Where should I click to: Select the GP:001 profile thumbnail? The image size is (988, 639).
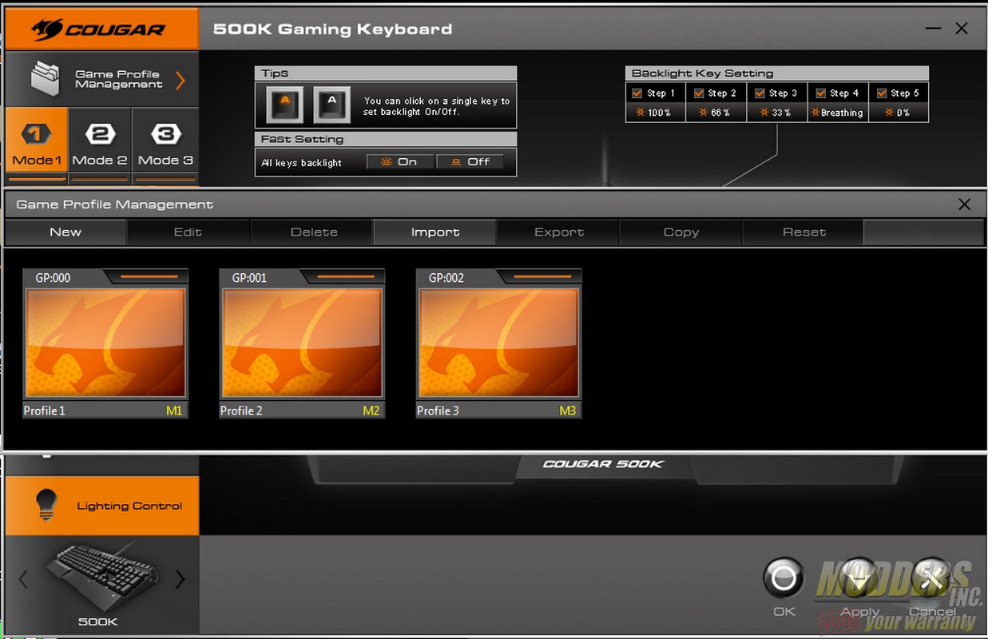(x=302, y=343)
